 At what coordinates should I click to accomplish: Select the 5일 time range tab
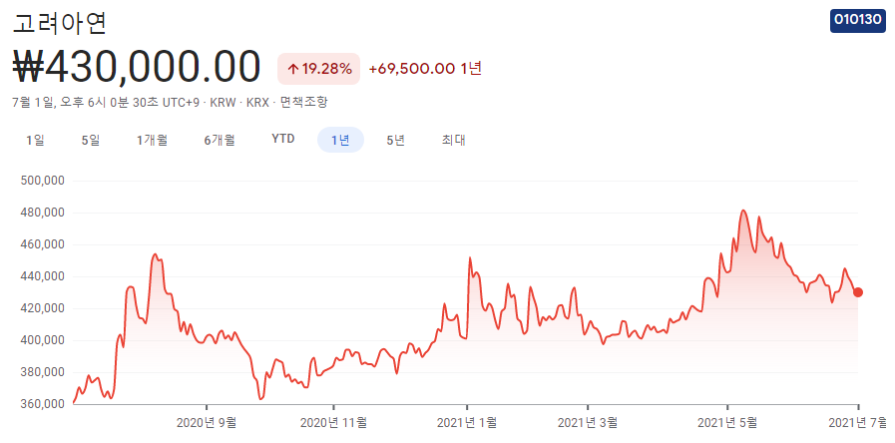tap(91, 140)
